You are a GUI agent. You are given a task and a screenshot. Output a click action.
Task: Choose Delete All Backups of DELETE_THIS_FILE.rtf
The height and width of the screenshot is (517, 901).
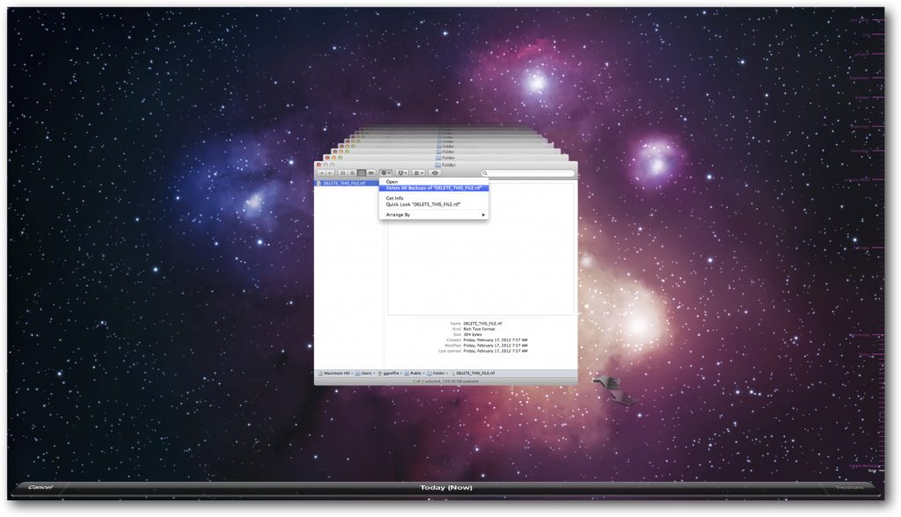(435, 188)
